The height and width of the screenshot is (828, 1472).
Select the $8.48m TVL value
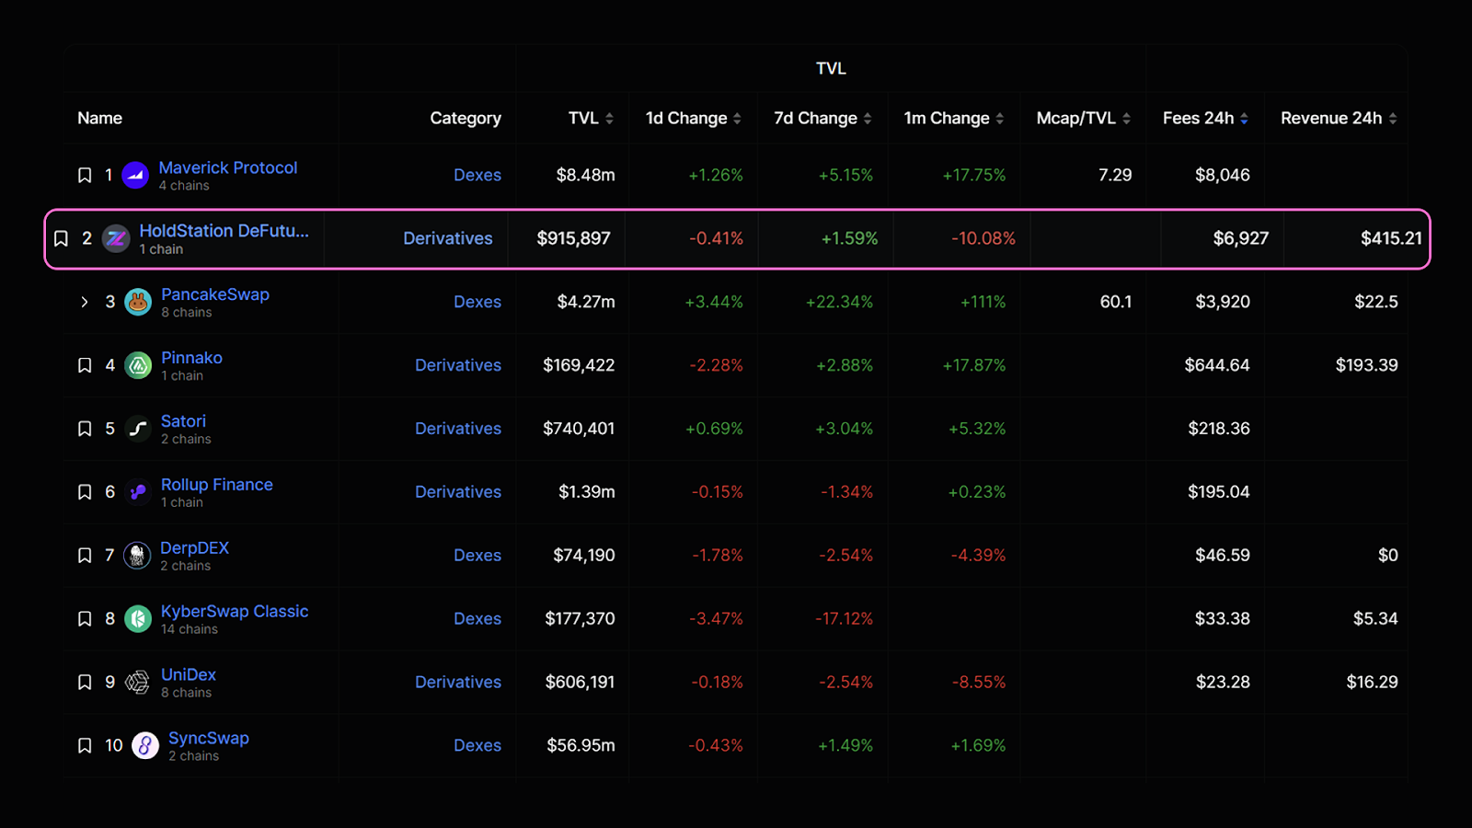586,175
